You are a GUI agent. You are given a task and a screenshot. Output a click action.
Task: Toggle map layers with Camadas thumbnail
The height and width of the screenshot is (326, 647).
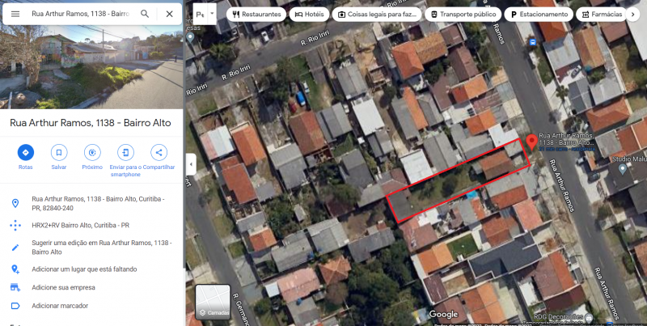(x=213, y=302)
